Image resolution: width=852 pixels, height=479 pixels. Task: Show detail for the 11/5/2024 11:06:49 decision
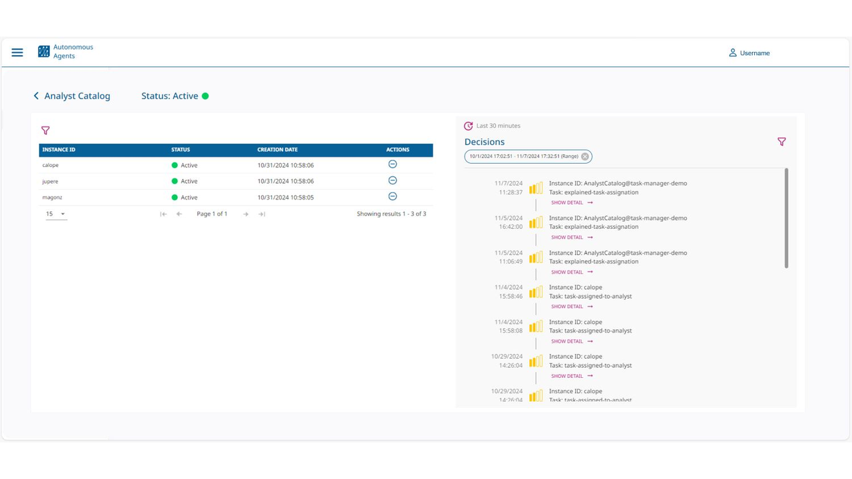(x=572, y=272)
